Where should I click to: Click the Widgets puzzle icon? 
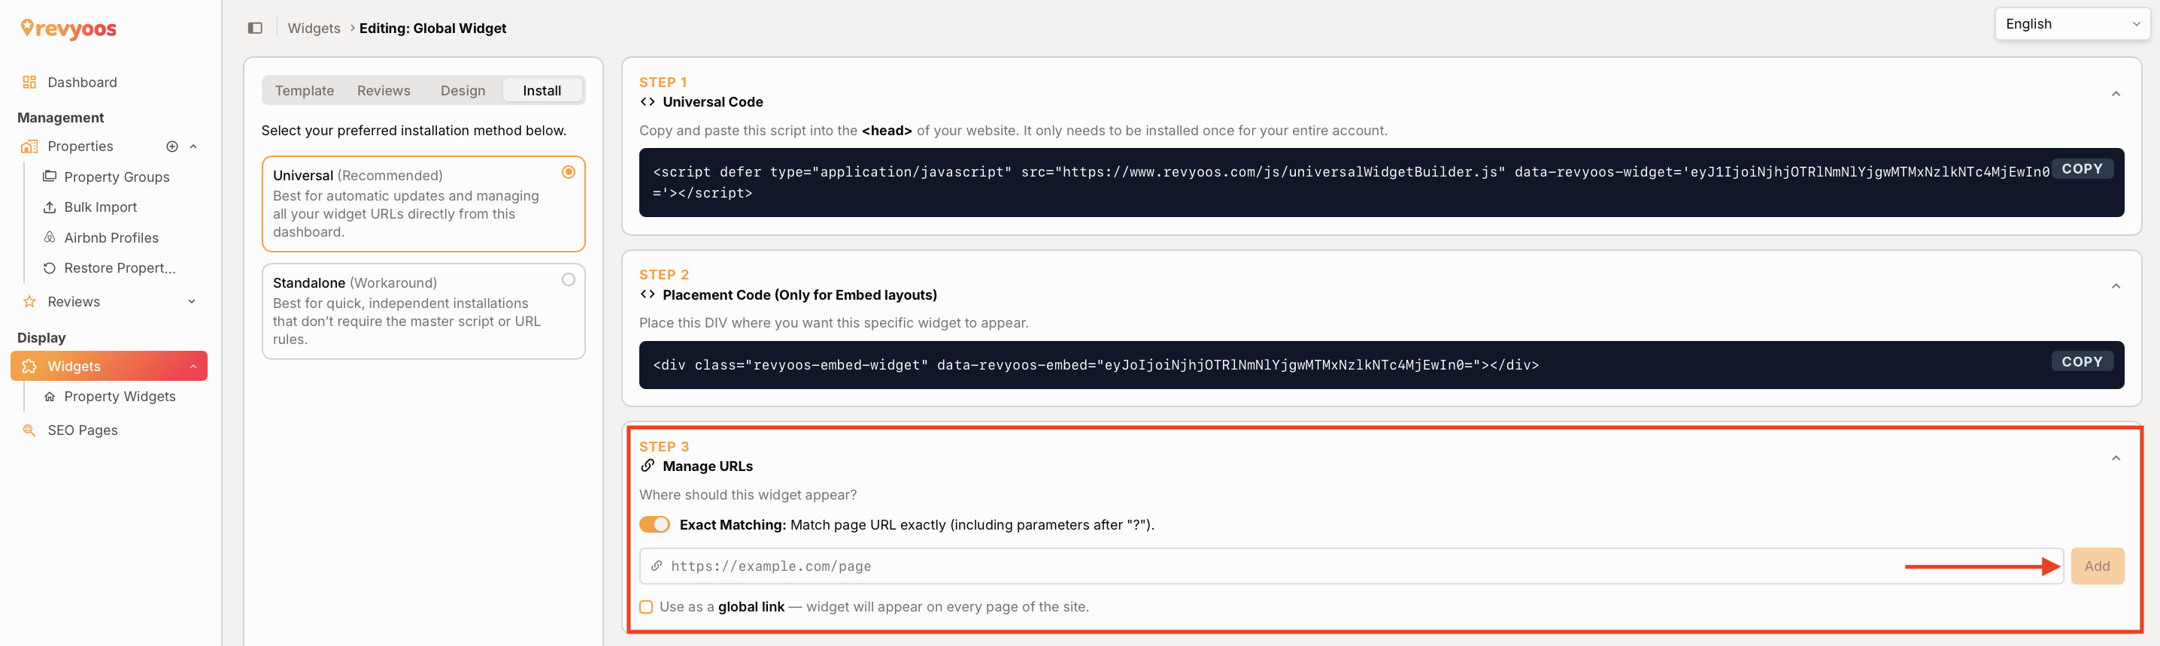pos(29,366)
